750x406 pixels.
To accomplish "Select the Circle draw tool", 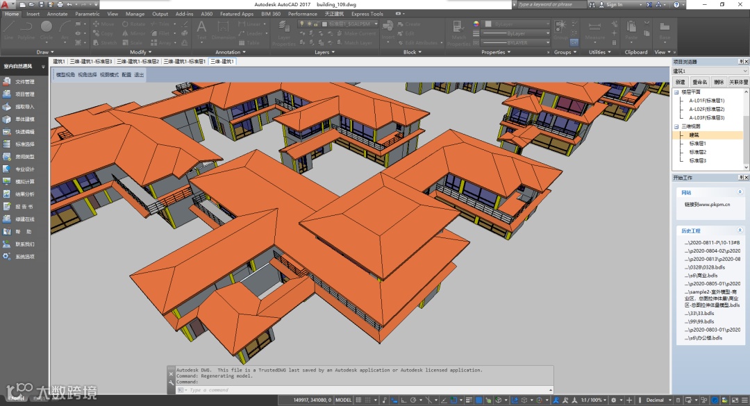I will [47, 30].
